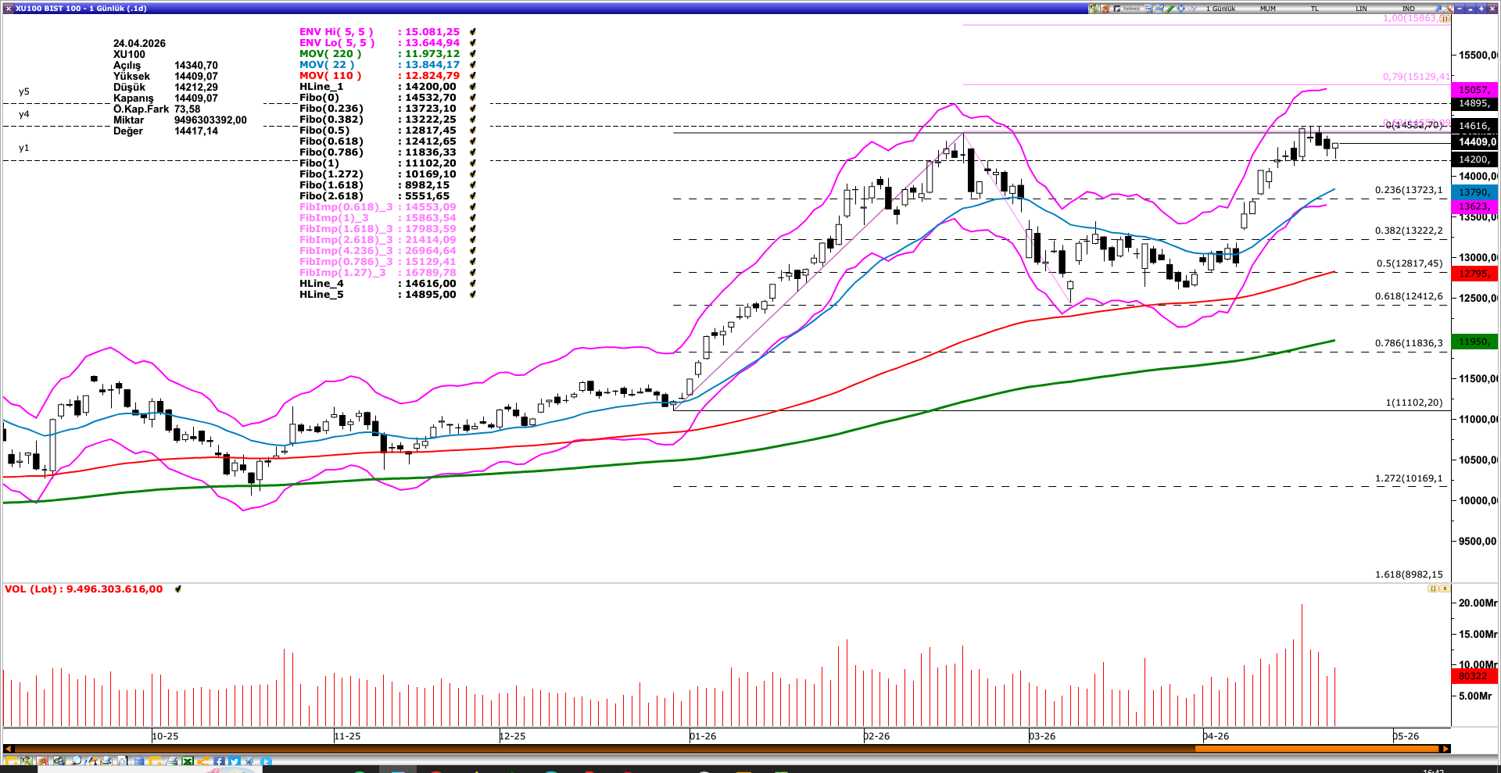The image size is (1501, 773).
Task: Click the orange share icon
Action: coord(203,760)
